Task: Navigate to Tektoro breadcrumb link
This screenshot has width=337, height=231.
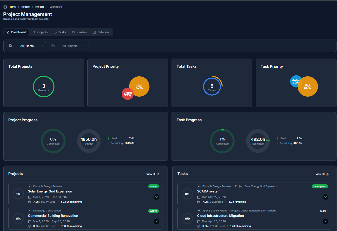Action: [x=25, y=7]
